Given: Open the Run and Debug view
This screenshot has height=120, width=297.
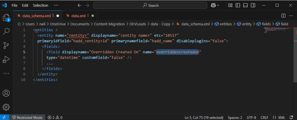Looking at the screenshot, I should point(6,59).
